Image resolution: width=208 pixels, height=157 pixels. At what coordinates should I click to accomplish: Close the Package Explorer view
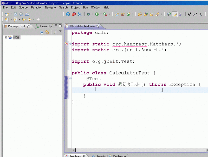point(28,26)
